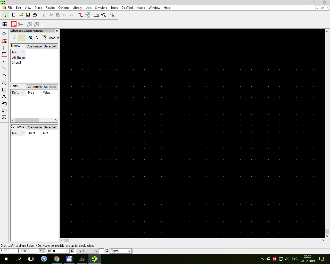Select the Place Line tool

point(4,69)
